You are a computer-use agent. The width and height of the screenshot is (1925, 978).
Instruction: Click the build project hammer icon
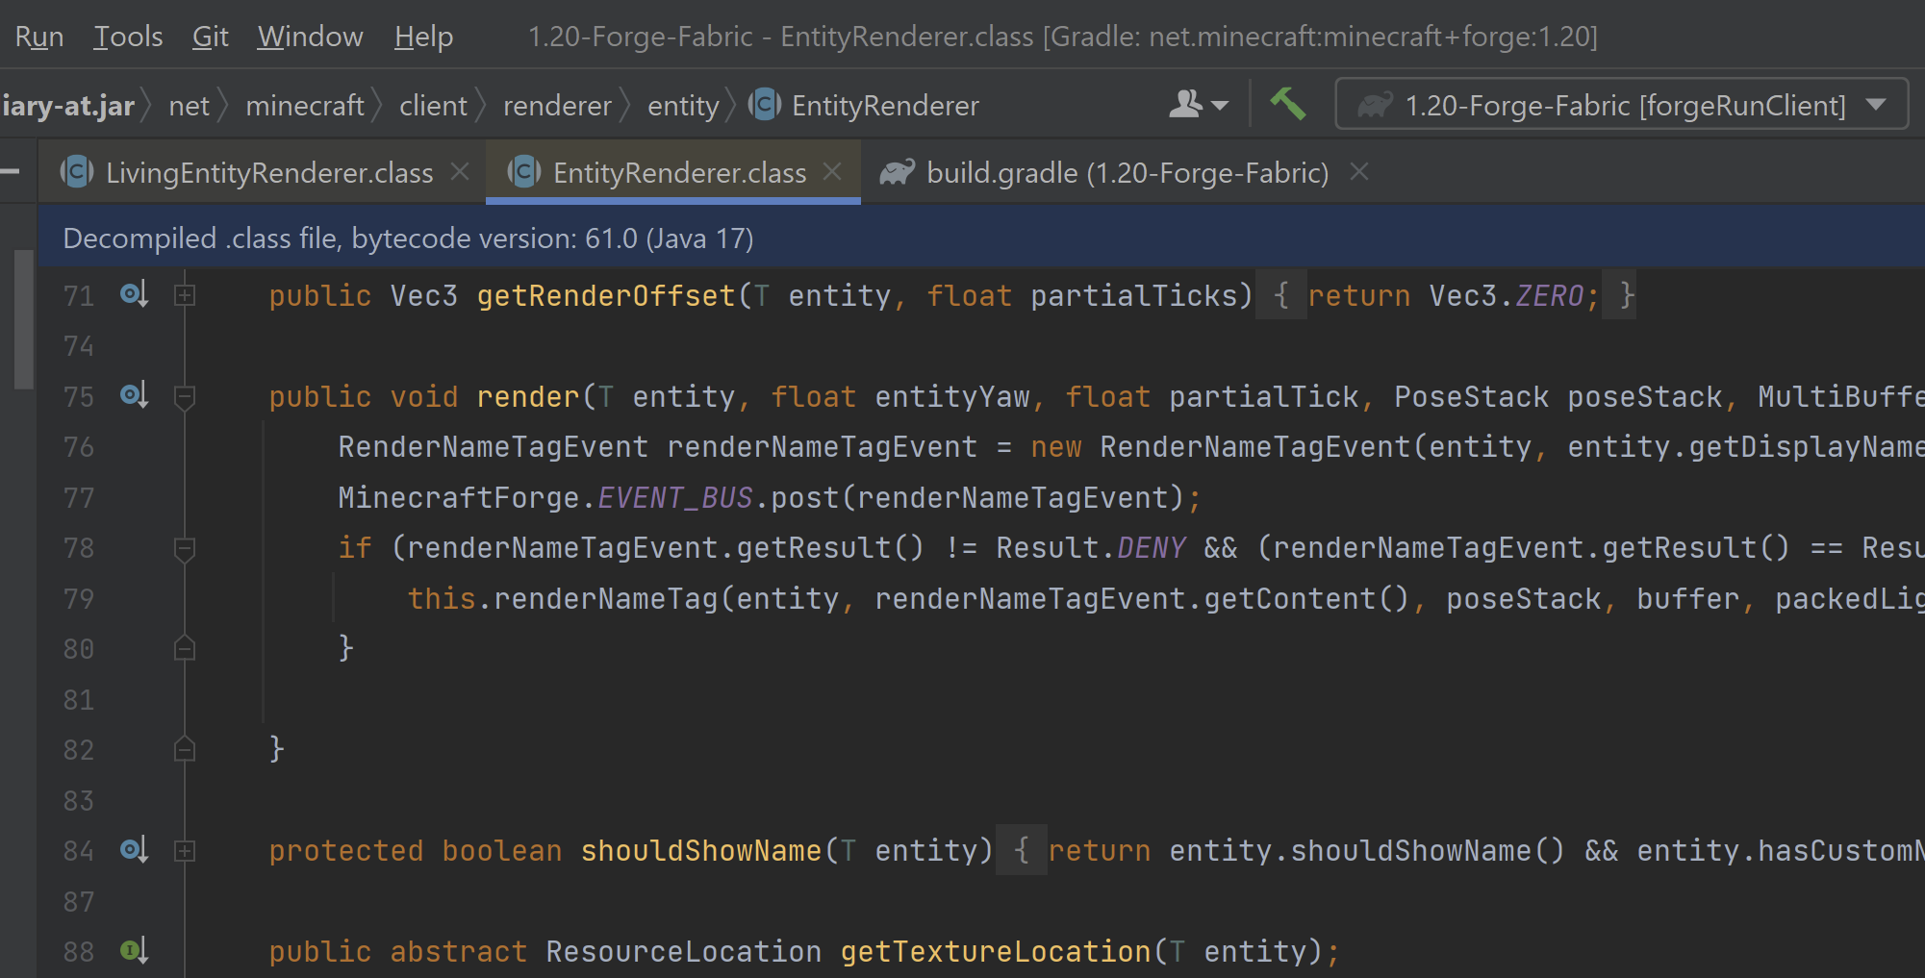[1289, 104]
